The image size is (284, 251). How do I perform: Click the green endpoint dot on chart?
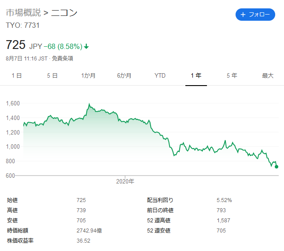[277, 167]
